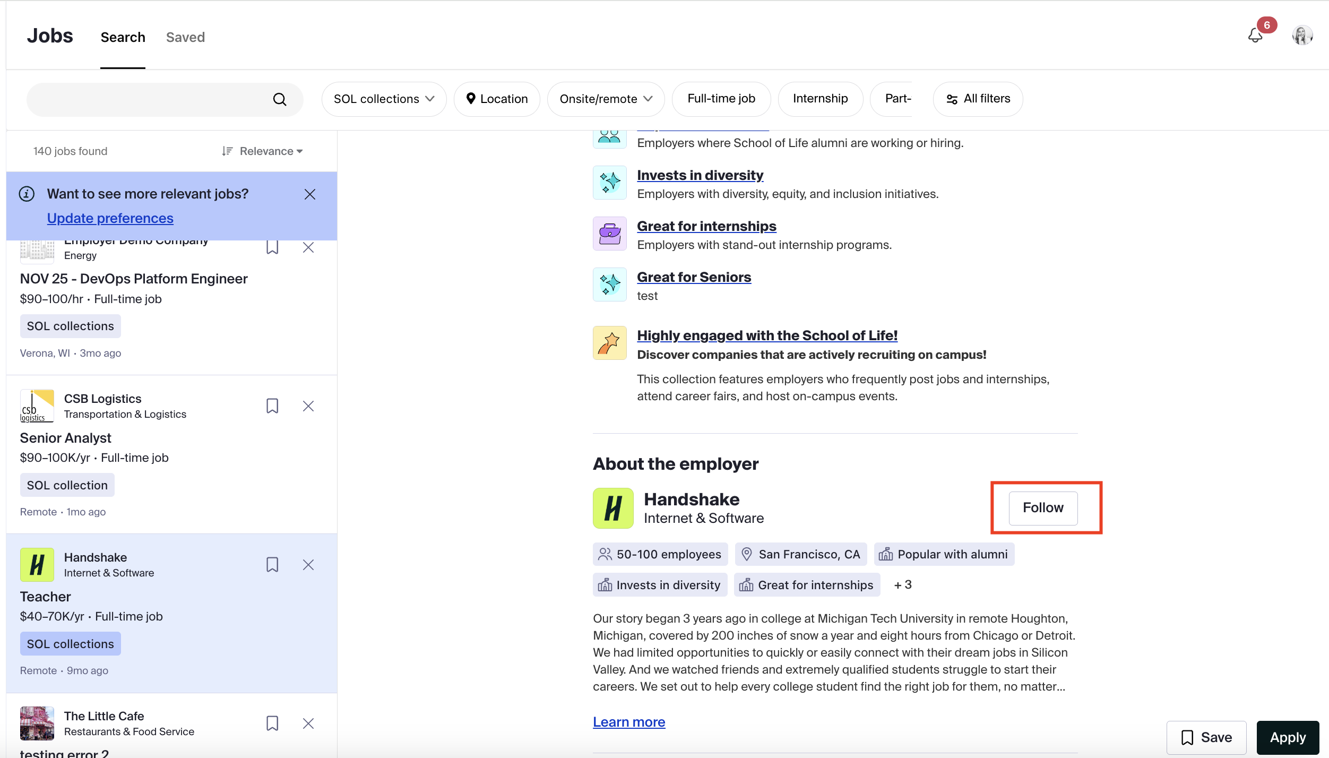Open All filters
The image size is (1329, 758).
coord(978,99)
